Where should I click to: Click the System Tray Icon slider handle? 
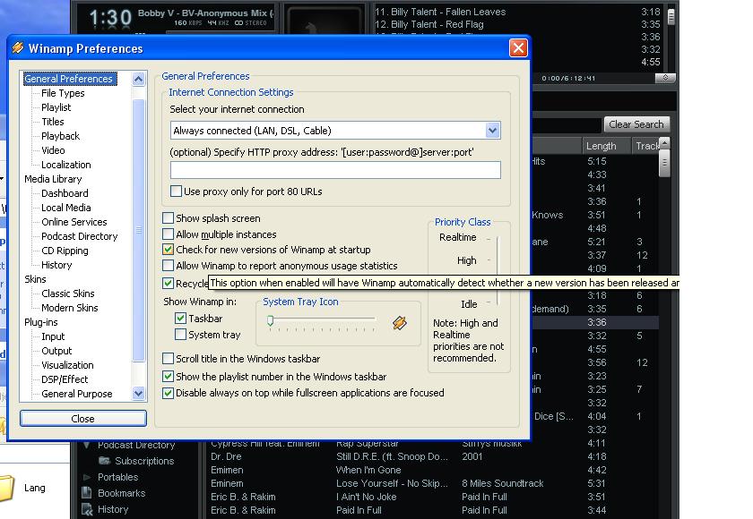click(271, 320)
